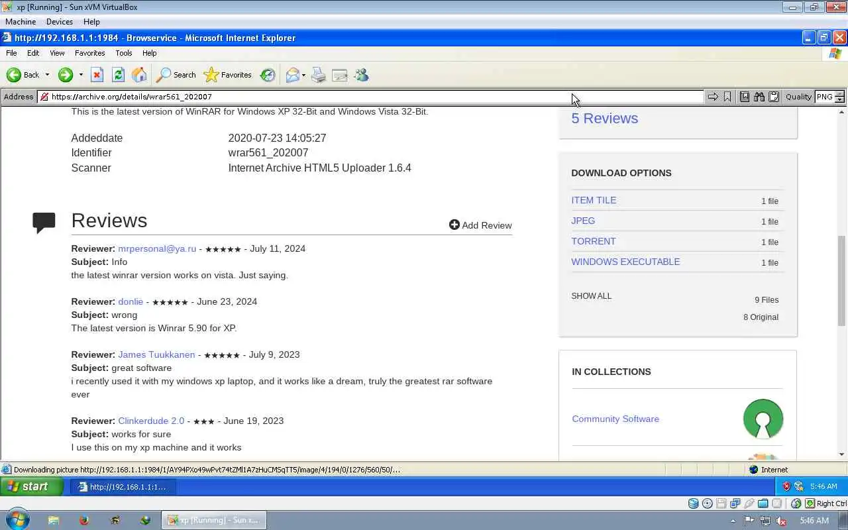Open Community Software collection link
The width and height of the screenshot is (848, 530).
pos(615,419)
